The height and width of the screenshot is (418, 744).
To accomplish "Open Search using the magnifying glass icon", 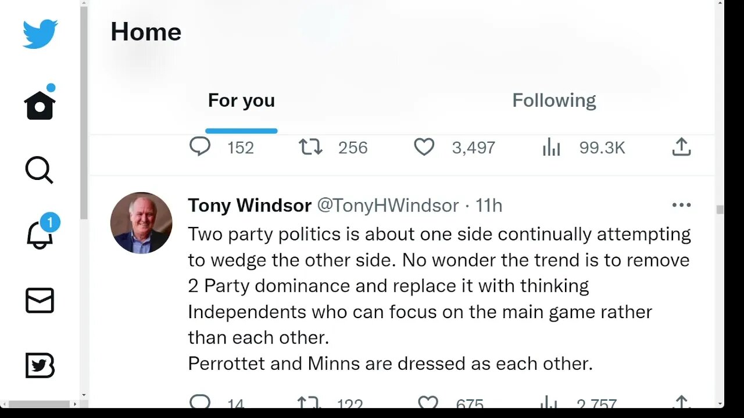I will click(40, 171).
